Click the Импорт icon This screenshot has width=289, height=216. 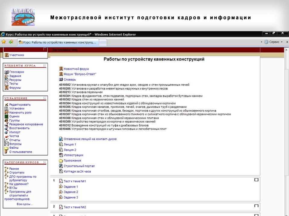6,132
